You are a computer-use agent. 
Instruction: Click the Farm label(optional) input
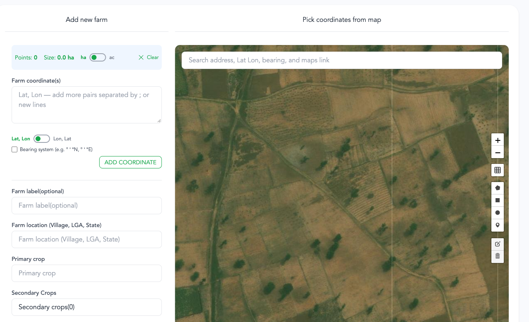coord(87,206)
